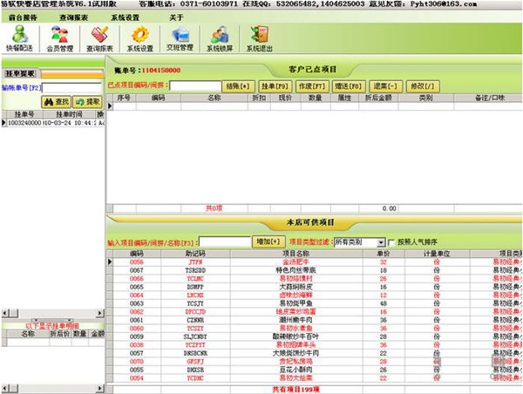
Task: Click the 单价 column header
Action: (384, 254)
